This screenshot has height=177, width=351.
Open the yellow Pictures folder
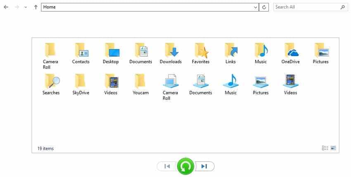(x=320, y=53)
